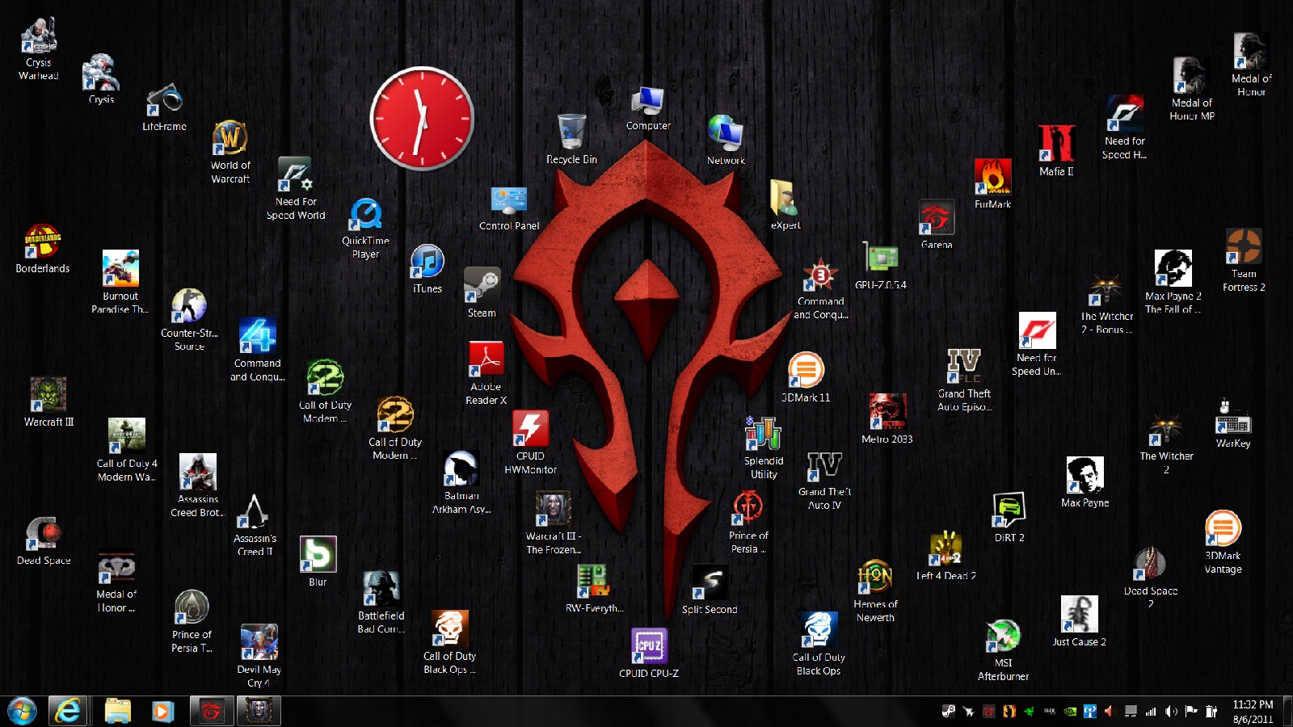Viewport: 1293px width, 727px height.
Task: Launch RW-Everything utility shortcut
Action: [594, 589]
